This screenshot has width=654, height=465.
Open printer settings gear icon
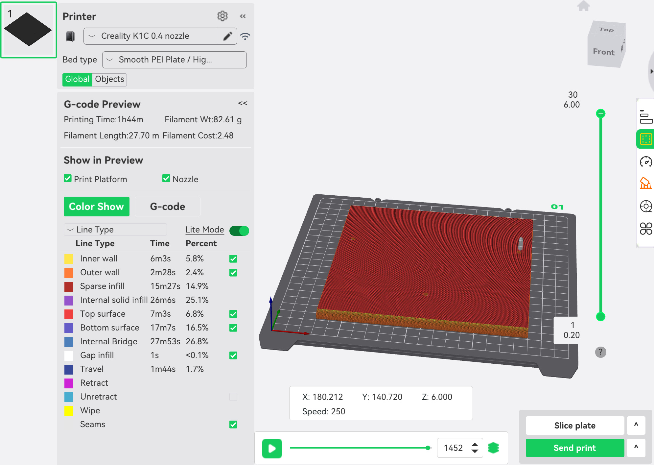(x=222, y=16)
